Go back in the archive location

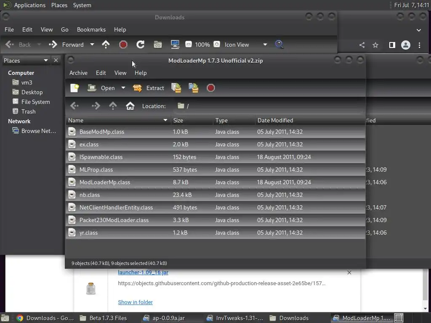tap(74, 106)
